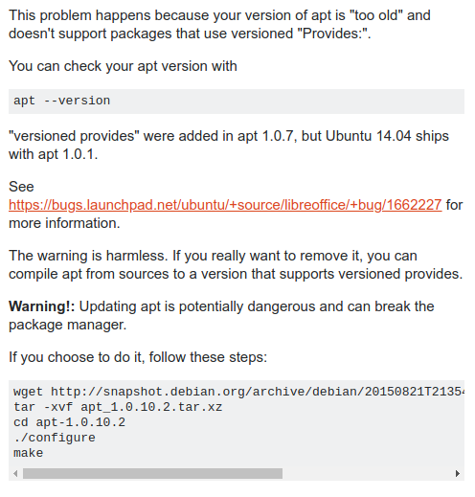Click the make command line
The height and width of the screenshot is (497, 475).
(28, 453)
